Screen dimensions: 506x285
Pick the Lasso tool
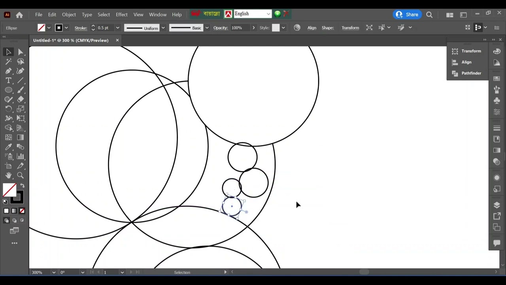[x=21, y=61]
